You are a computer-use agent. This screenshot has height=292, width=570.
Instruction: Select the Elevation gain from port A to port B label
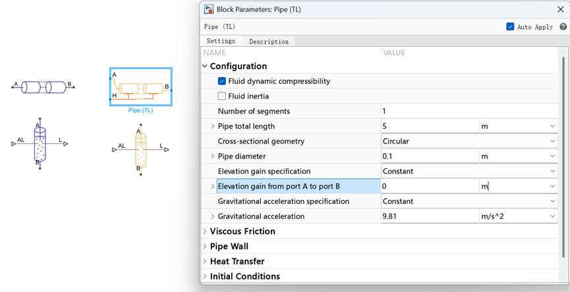[x=279, y=186]
